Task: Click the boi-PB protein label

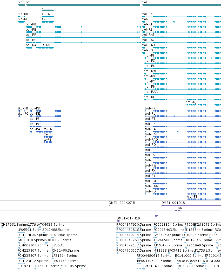Action: click(x=35, y=108)
